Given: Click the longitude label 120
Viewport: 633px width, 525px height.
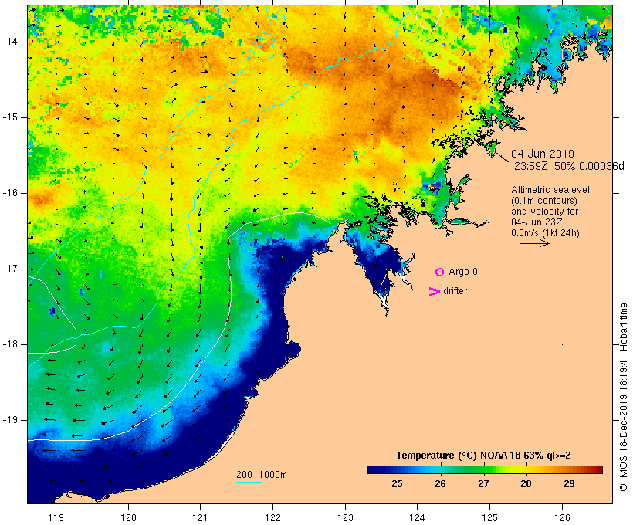Looking at the screenshot, I should (x=128, y=517).
